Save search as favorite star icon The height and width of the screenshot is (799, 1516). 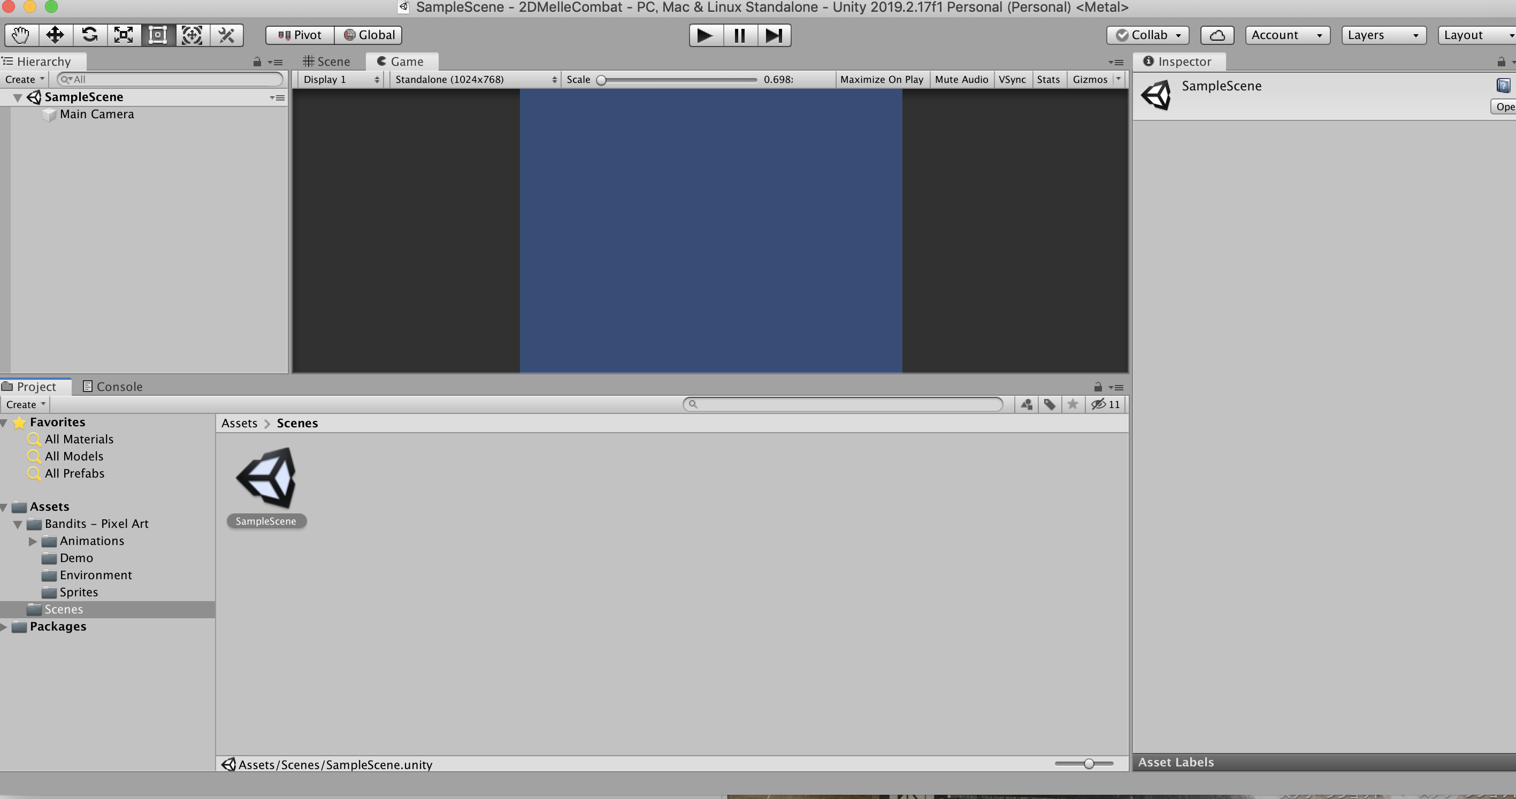[x=1072, y=404]
